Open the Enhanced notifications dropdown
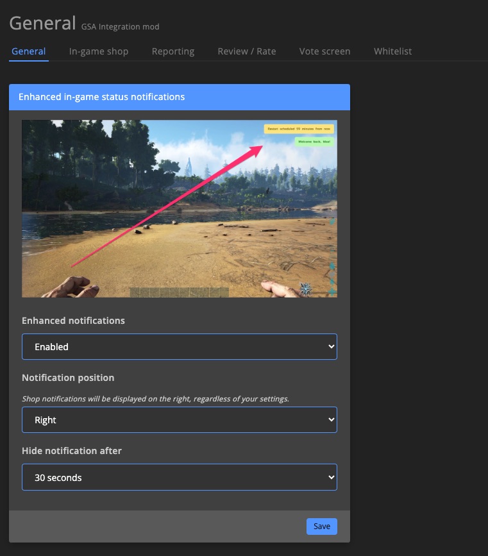Viewport: 488px width, 556px height. [x=180, y=346]
